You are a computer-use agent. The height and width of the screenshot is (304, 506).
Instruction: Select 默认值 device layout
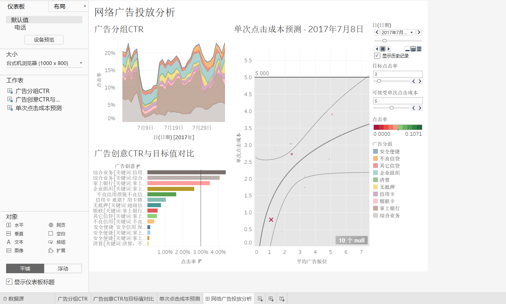[x=44, y=20]
